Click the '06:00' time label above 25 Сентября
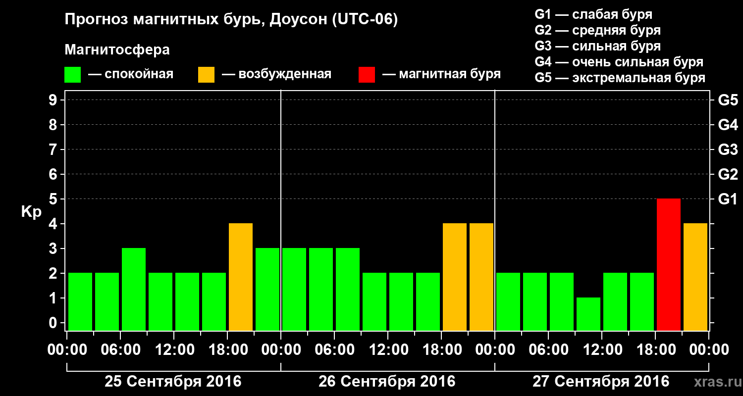743x396 pixels. tap(121, 350)
